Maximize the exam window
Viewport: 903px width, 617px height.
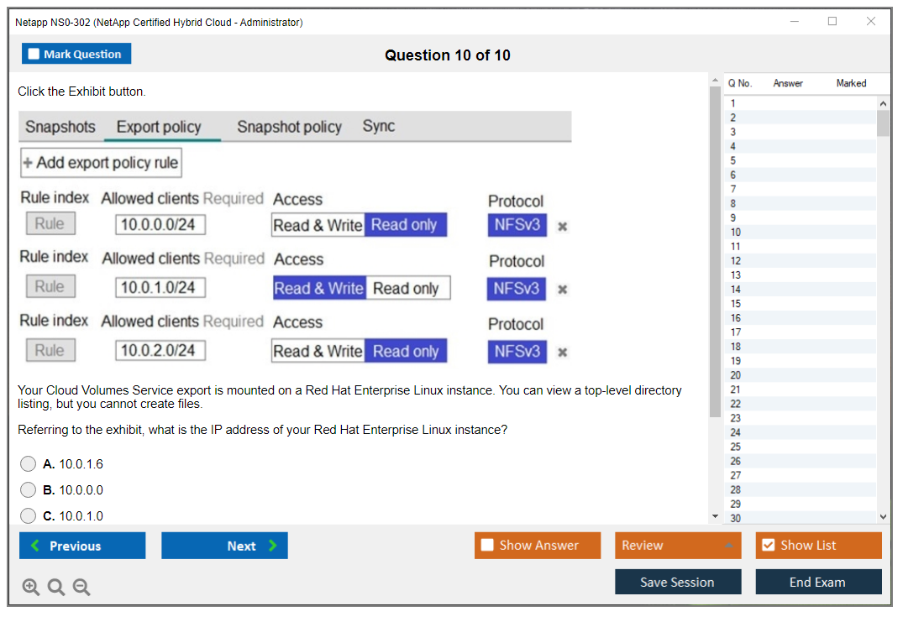coord(832,22)
